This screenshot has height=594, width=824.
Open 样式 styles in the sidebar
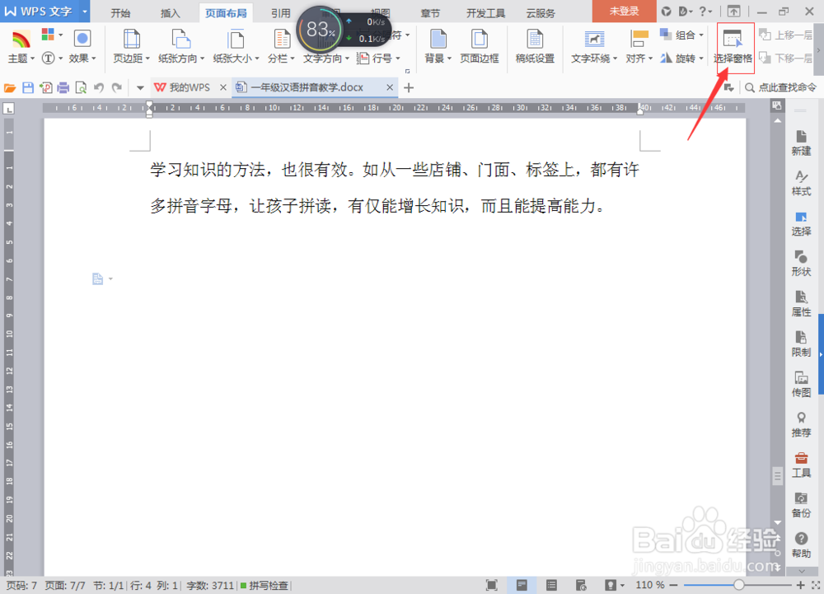[801, 183]
